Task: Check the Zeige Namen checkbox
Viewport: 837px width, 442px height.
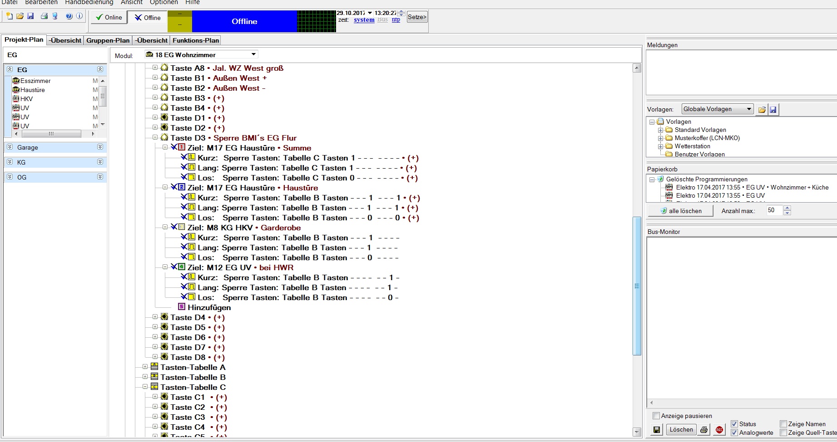Action: coord(783,424)
